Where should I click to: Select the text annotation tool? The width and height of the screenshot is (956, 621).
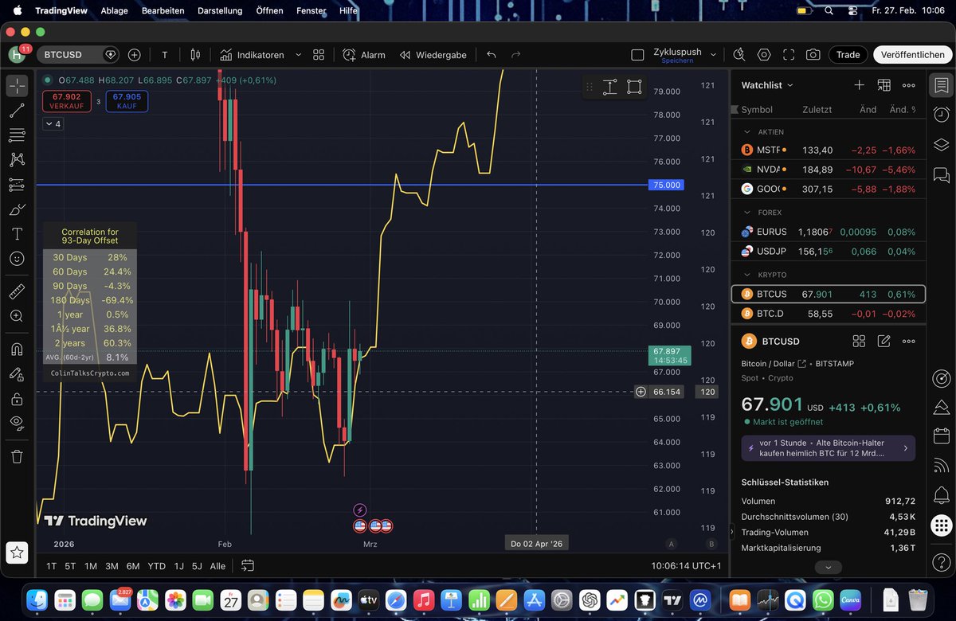click(x=17, y=234)
